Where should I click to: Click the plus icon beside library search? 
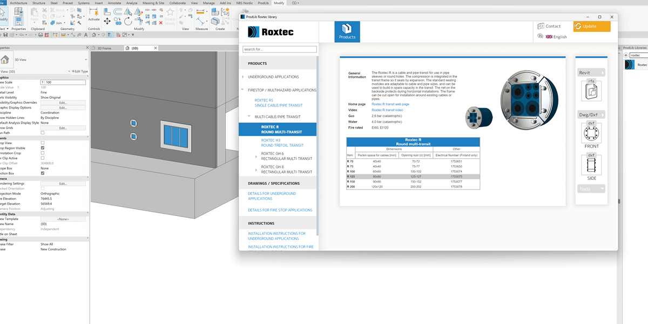(625, 55)
